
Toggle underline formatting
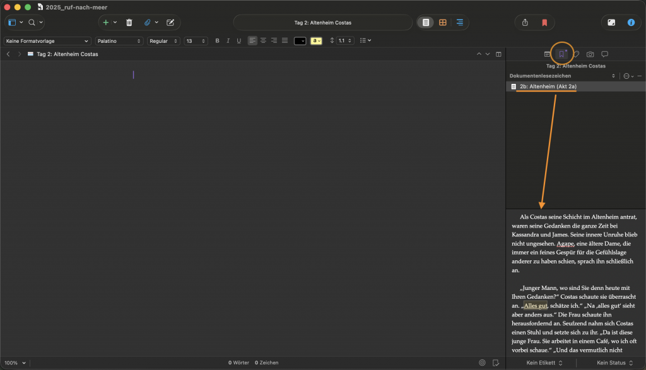[x=238, y=40]
